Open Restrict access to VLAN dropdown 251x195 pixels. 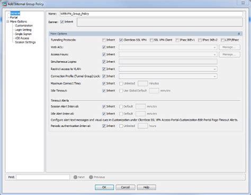point(168,69)
